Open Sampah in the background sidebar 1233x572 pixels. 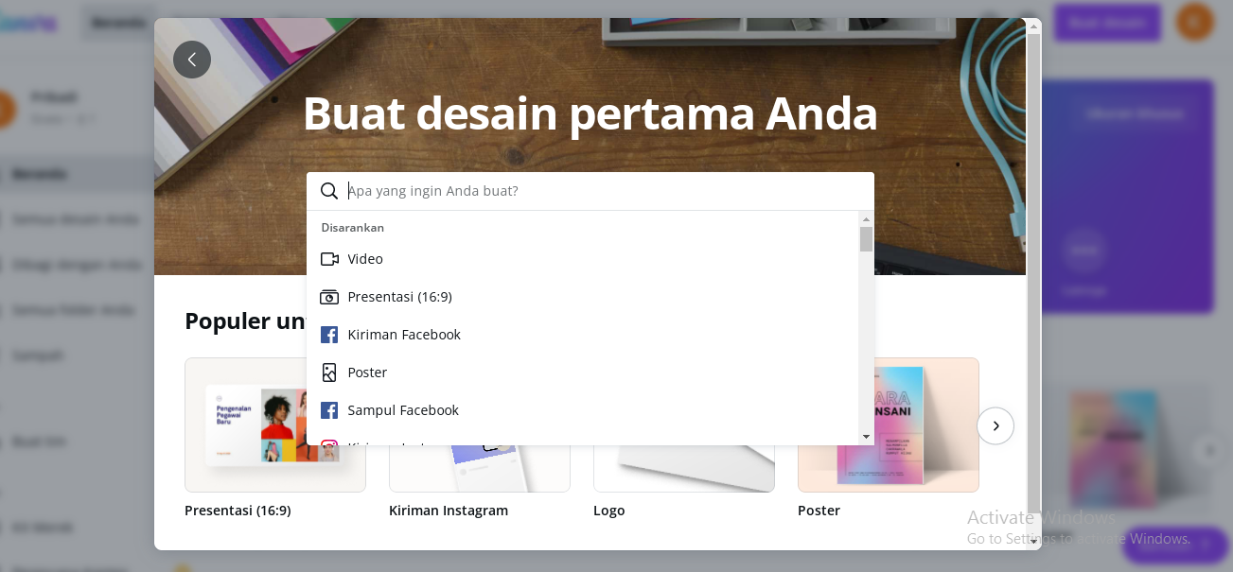(x=38, y=355)
